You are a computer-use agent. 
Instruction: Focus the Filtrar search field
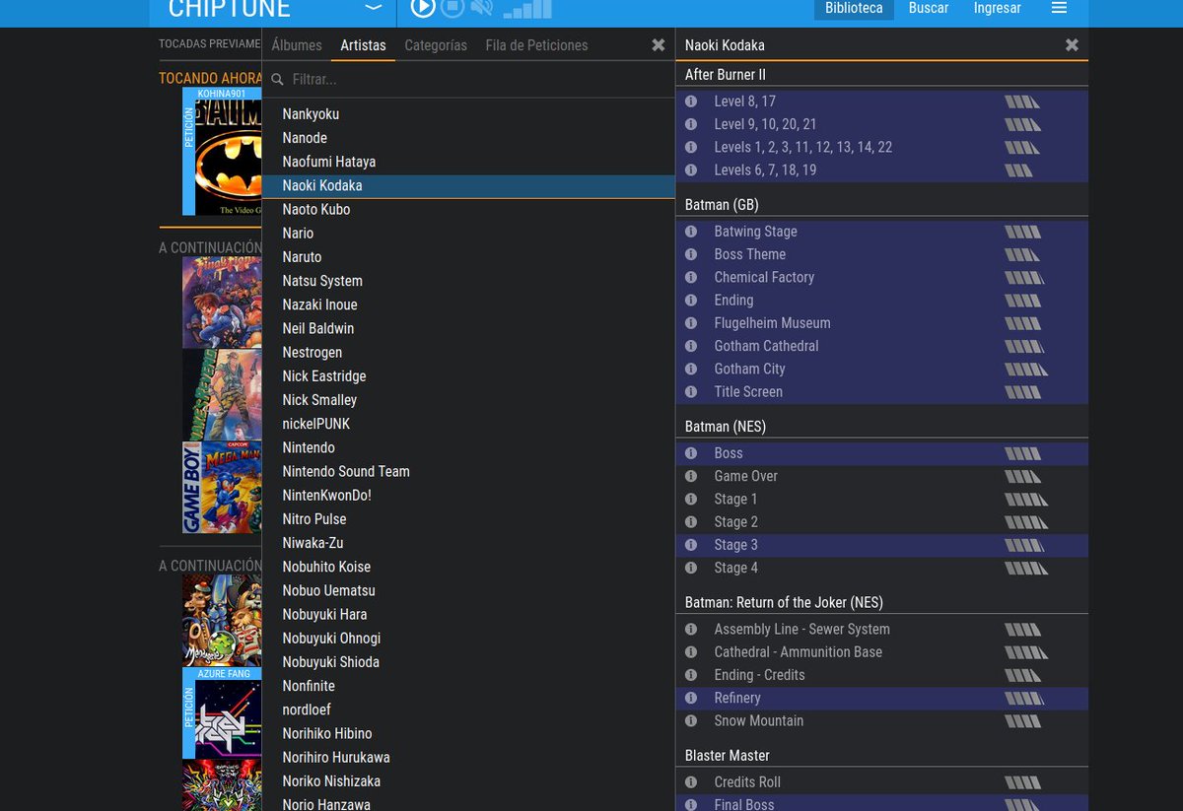(468, 79)
